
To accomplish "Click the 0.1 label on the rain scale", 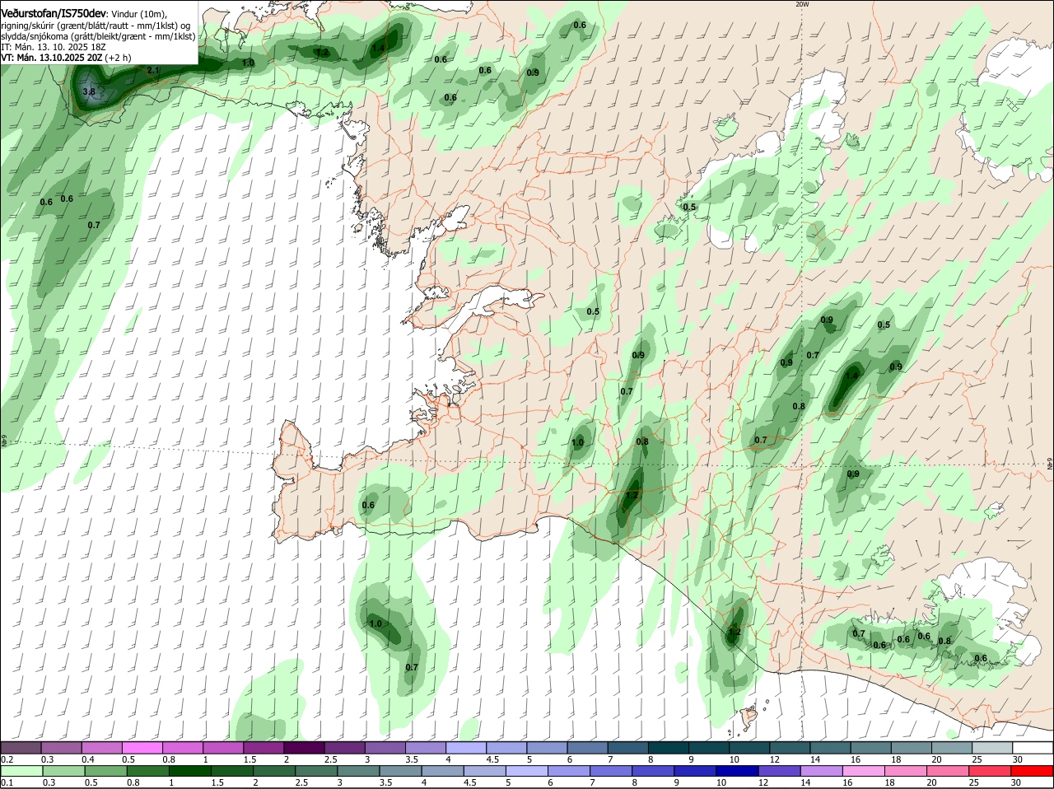I will (7, 782).
